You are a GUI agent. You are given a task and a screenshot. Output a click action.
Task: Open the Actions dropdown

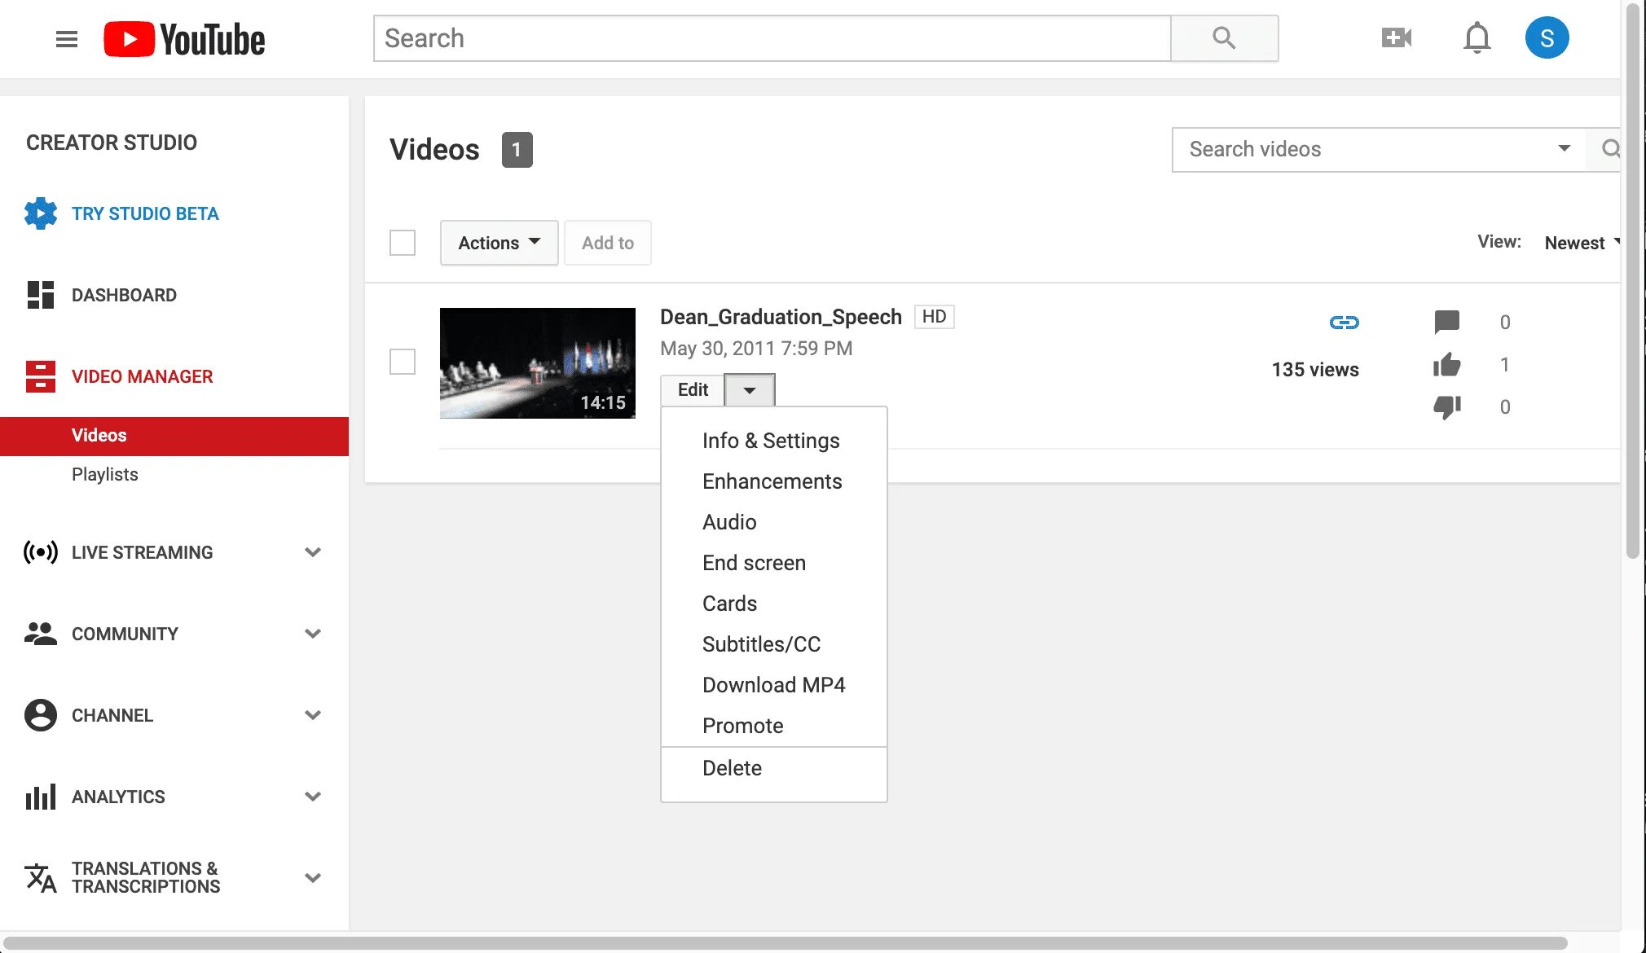[x=499, y=243]
